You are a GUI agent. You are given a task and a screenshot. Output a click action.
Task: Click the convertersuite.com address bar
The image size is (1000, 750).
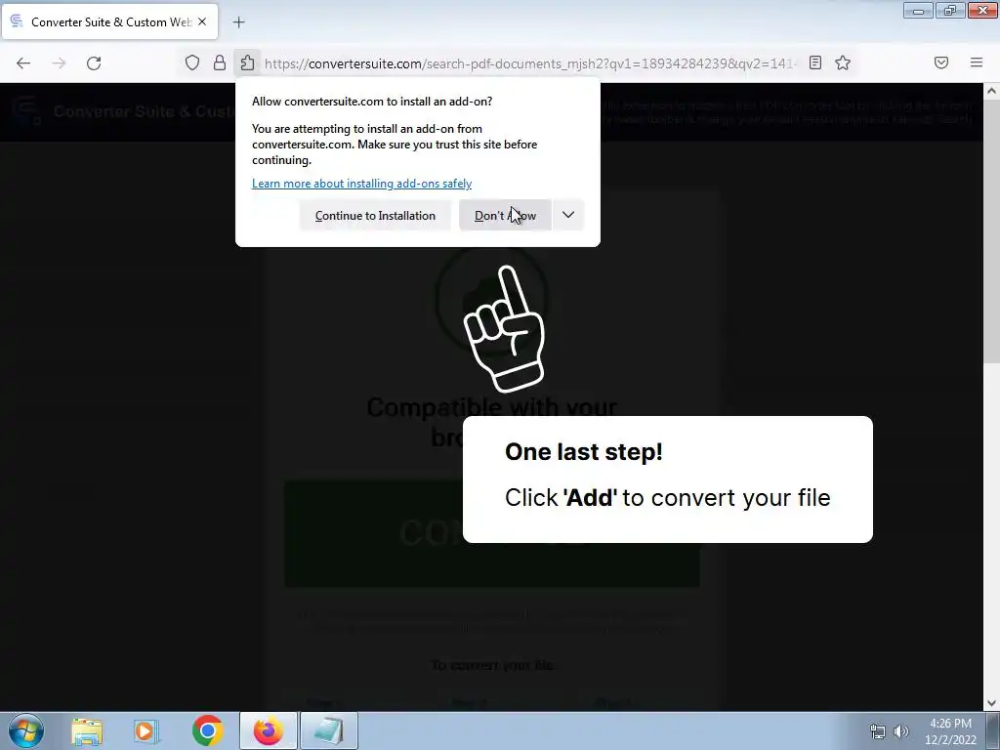pyautogui.click(x=529, y=63)
